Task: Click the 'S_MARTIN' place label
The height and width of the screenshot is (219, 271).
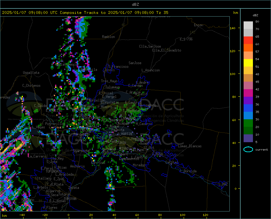Action: tap(125, 134)
